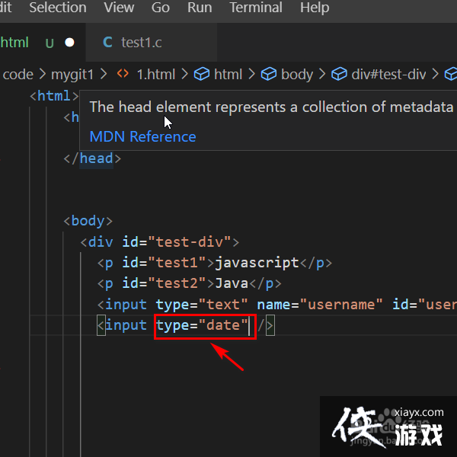457x457 pixels.
Task: Expand the chevron after body breadcrumb
Action: [321, 74]
